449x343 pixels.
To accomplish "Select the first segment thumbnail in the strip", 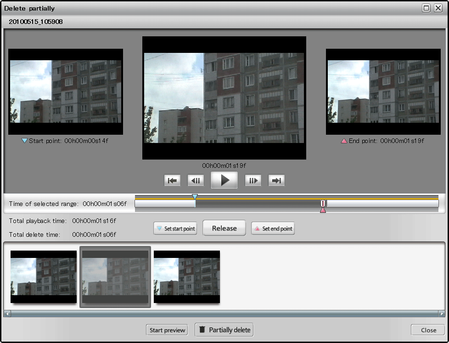I will [x=44, y=277].
